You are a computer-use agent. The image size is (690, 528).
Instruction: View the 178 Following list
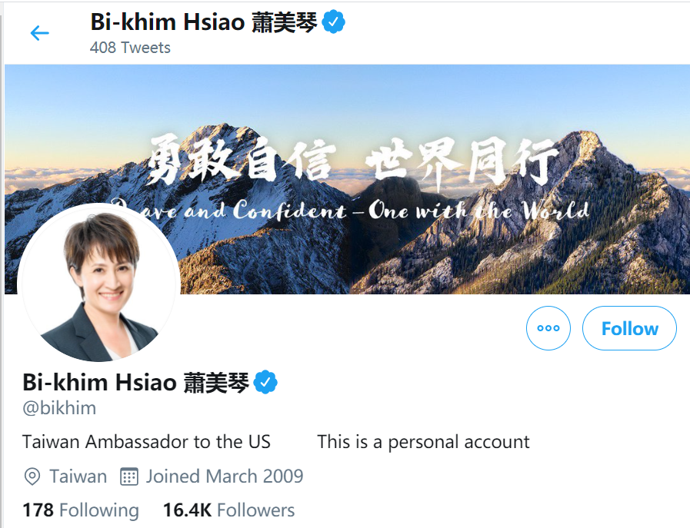coord(81,510)
